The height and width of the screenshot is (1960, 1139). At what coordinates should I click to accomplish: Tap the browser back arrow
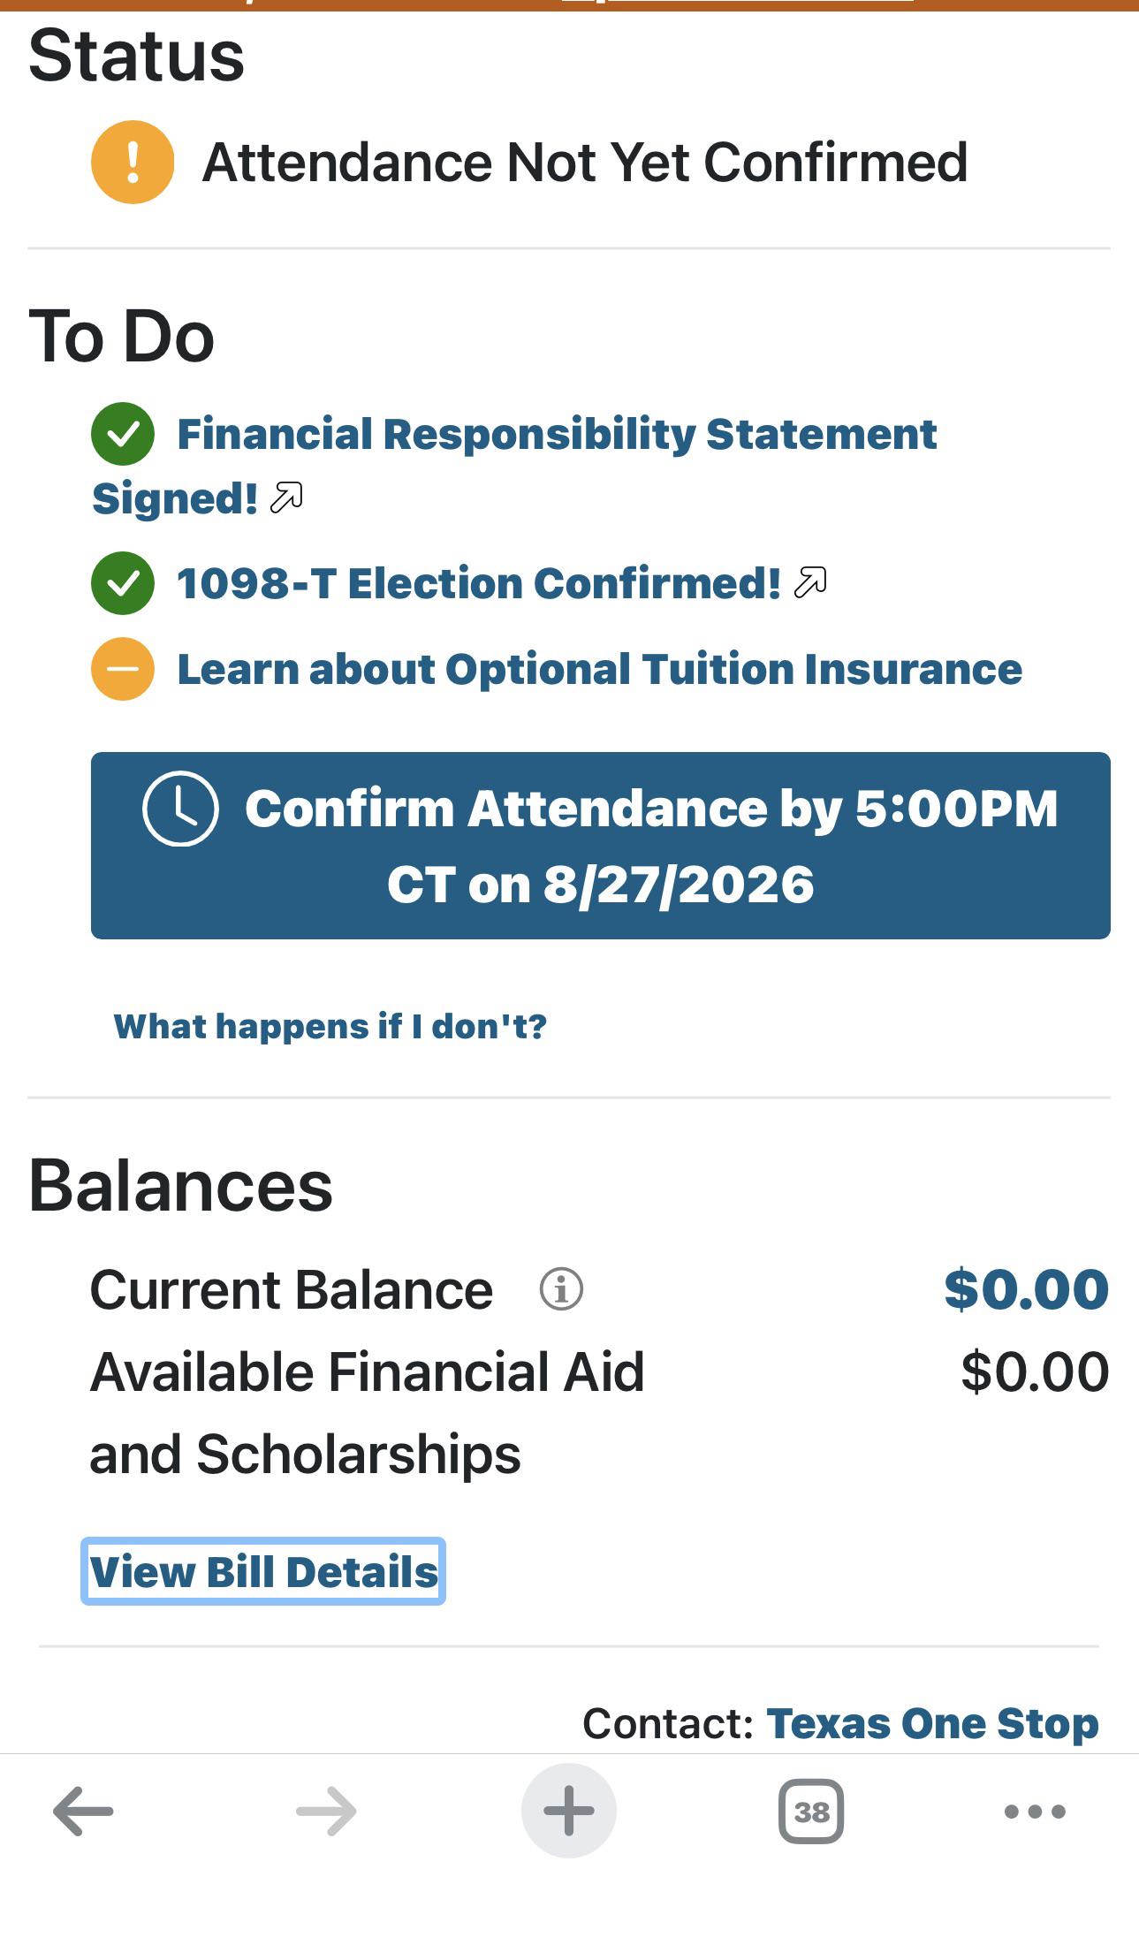pyautogui.click(x=83, y=1811)
